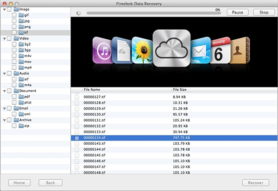The width and height of the screenshot is (278, 191).
Task: Sort by File Name column header
Action: [x=127, y=90]
